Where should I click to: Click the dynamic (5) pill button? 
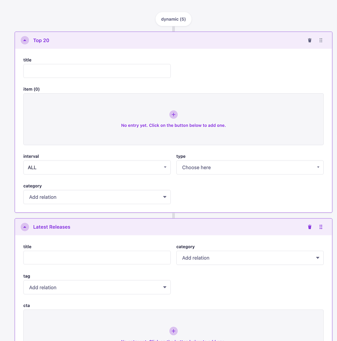tap(173, 19)
